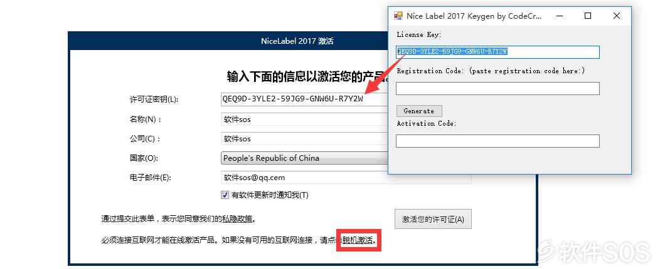Image resolution: width=660 pixels, height=269 pixels.
Task: Click the Registration Code paste field
Action: click(x=498, y=89)
